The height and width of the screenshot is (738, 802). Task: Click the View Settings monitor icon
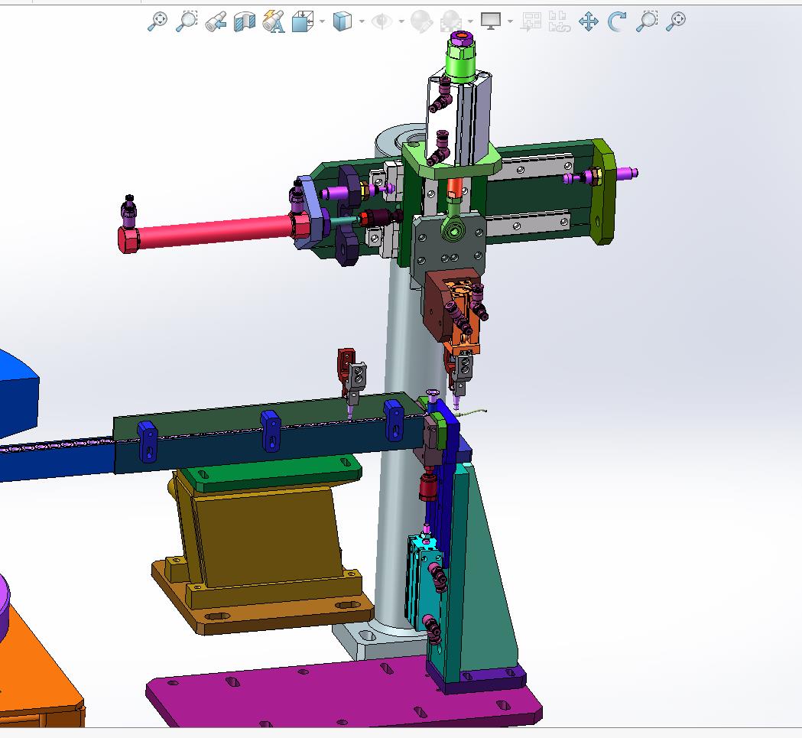[491, 21]
